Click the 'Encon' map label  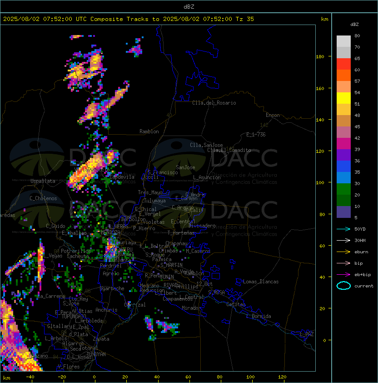pos(273,115)
